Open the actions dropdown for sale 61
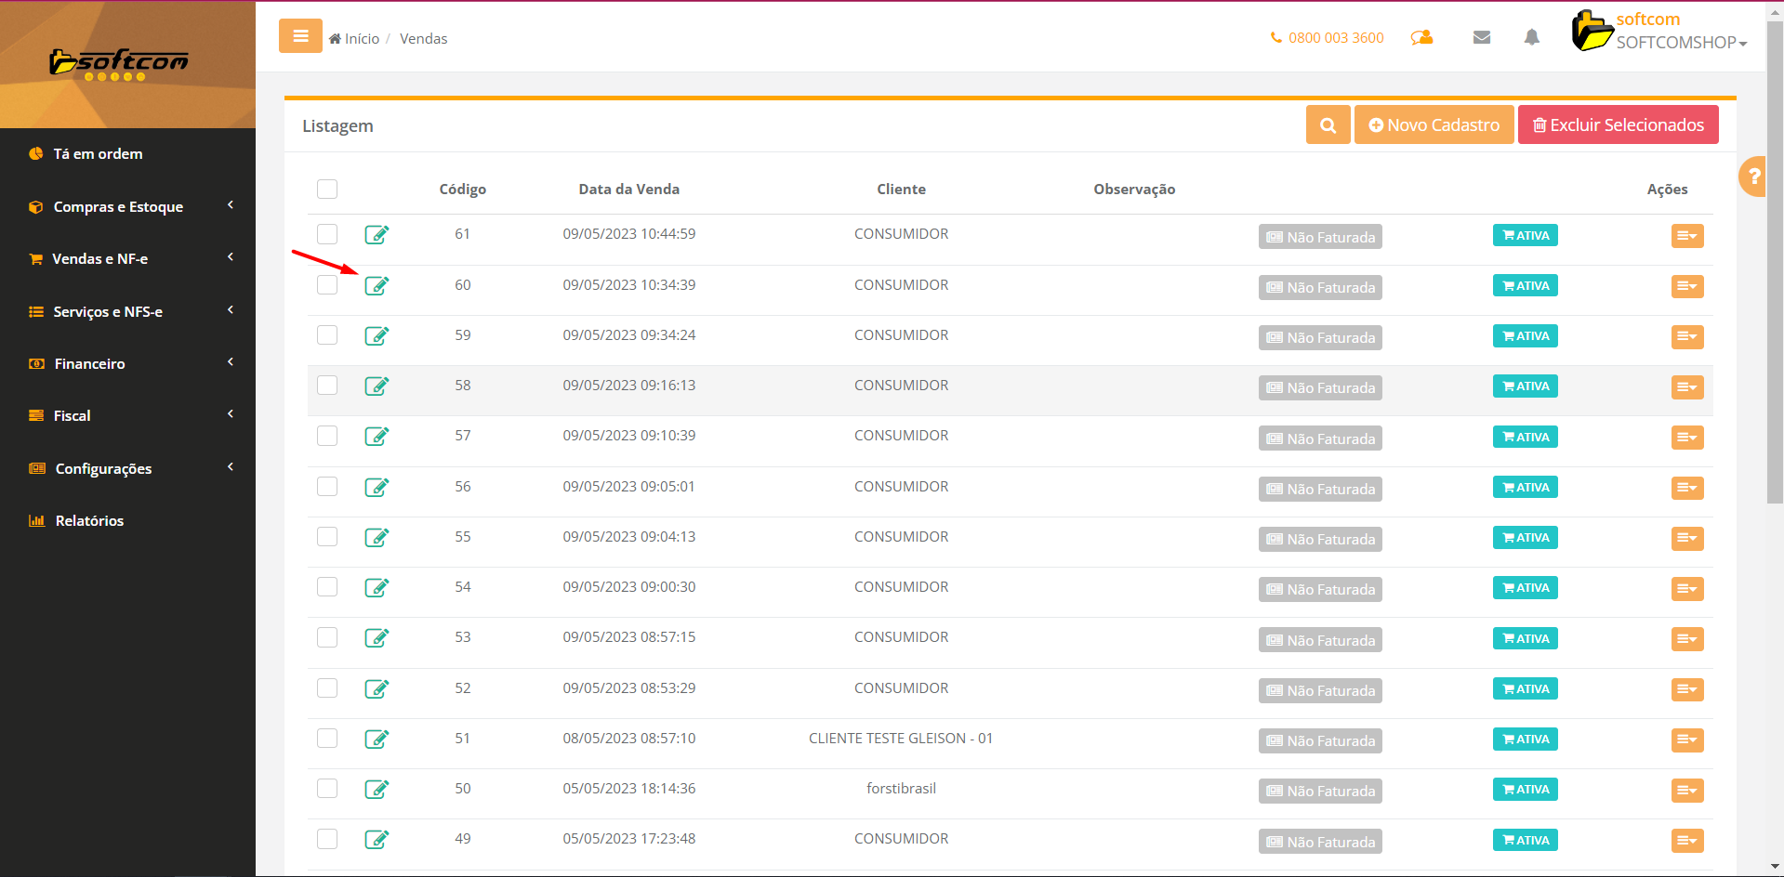This screenshot has height=877, width=1784. [1686, 236]
